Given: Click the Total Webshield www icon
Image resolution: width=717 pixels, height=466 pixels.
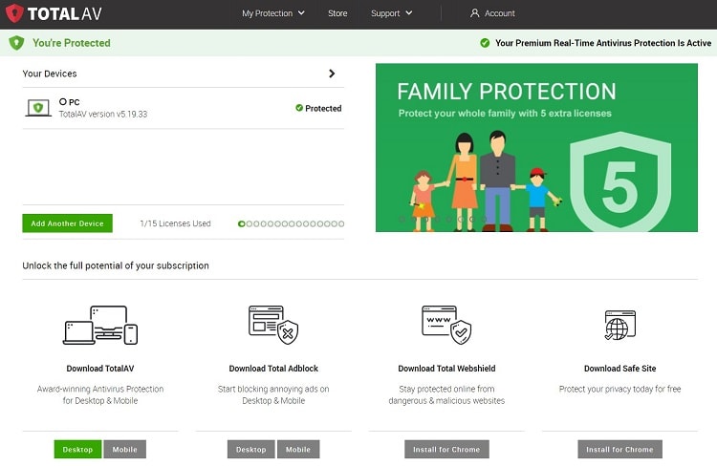Looking at the screenshot, I should point(446,325).
